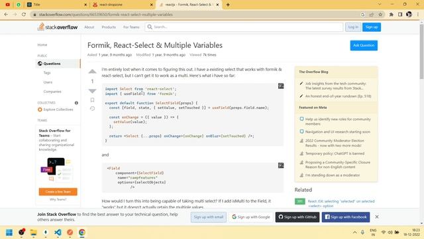Open a new browser tab
Viewport: 424px width, 239px height.
(x=228, y=5)
